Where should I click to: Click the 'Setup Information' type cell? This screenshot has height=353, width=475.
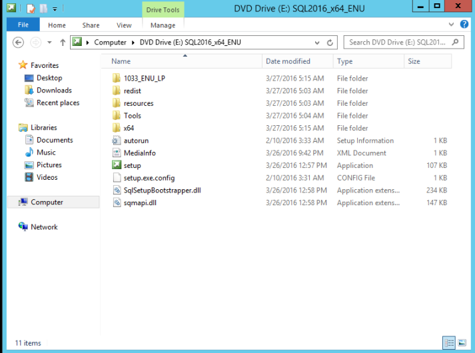point(365,141)
